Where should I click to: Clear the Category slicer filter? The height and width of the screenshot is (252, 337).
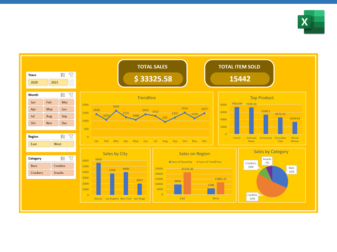[x=71, y=159]
